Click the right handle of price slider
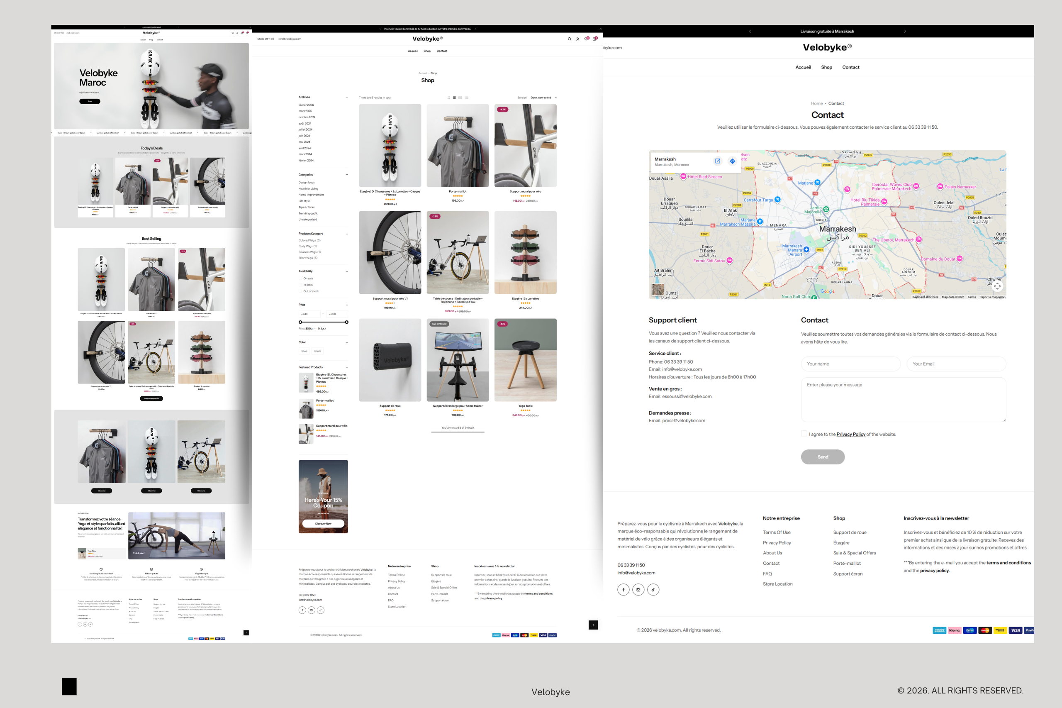Viewport: 1062px width, 708px height. (x=347, y=322)
